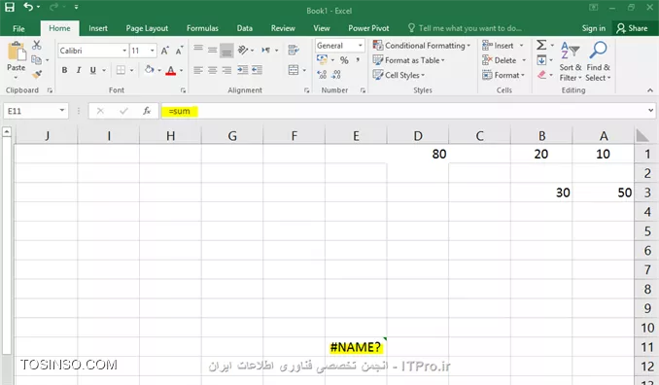Click the Percent Style icon
Screen dimensions: 659x385
[x=344, y=60]
